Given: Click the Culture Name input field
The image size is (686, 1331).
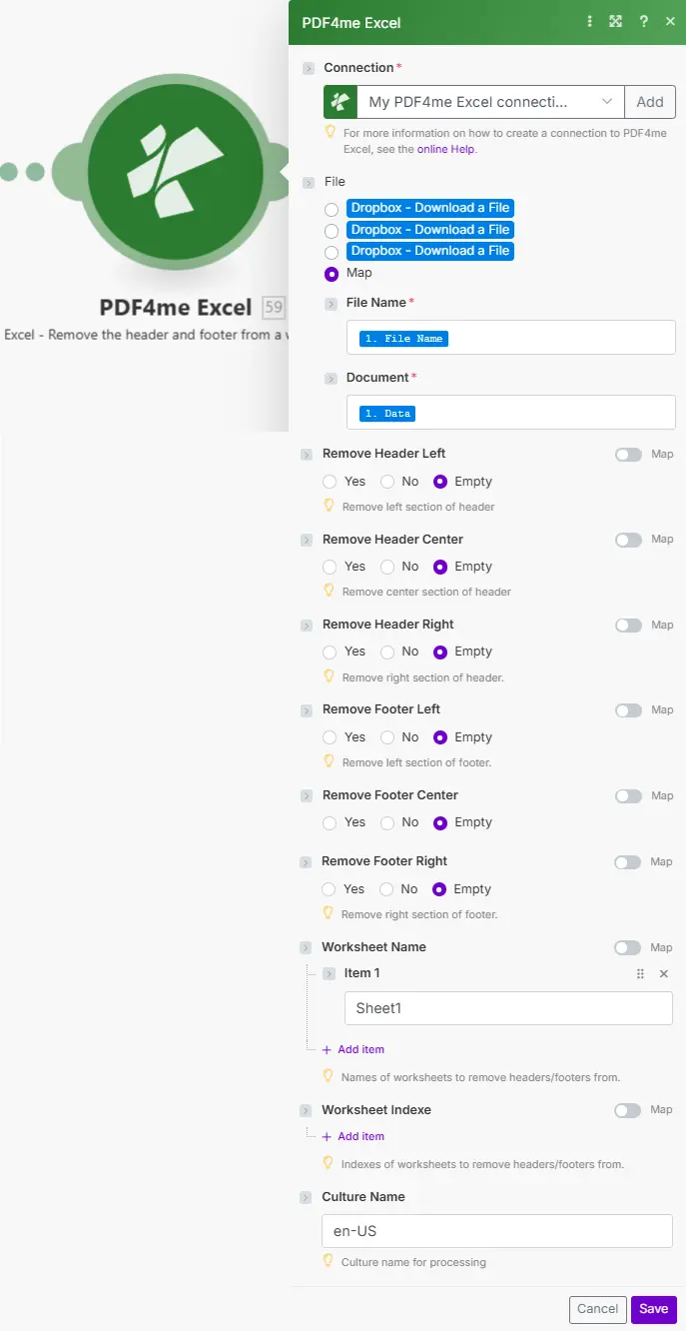Looking at the screenshot, I should (x=496, y=1231).
